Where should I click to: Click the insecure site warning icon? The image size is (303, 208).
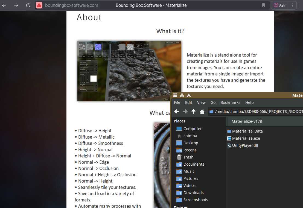(x=39, y=5)
